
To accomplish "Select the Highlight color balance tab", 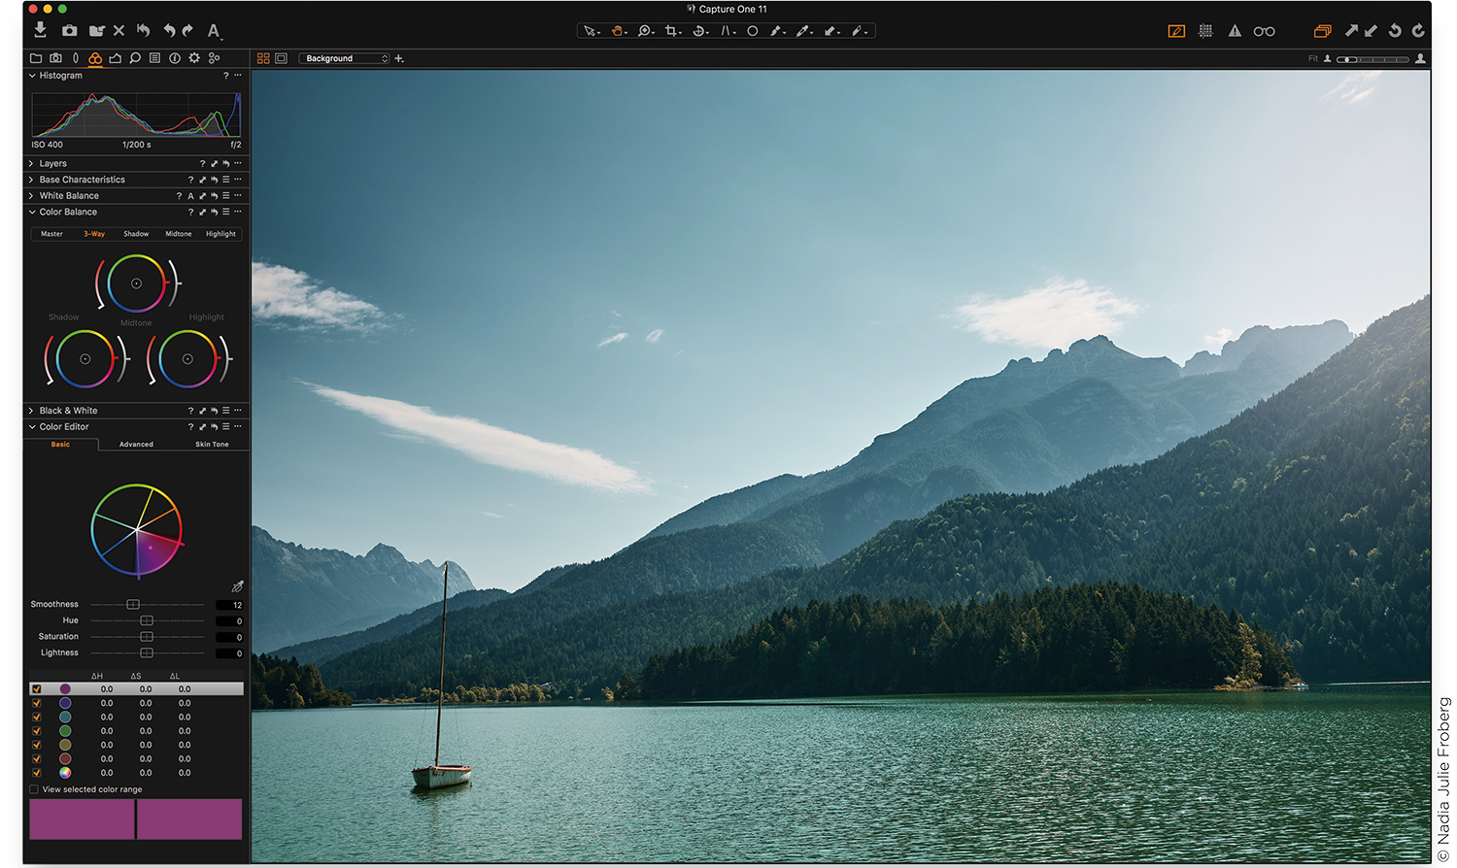I will pos(220,233).
